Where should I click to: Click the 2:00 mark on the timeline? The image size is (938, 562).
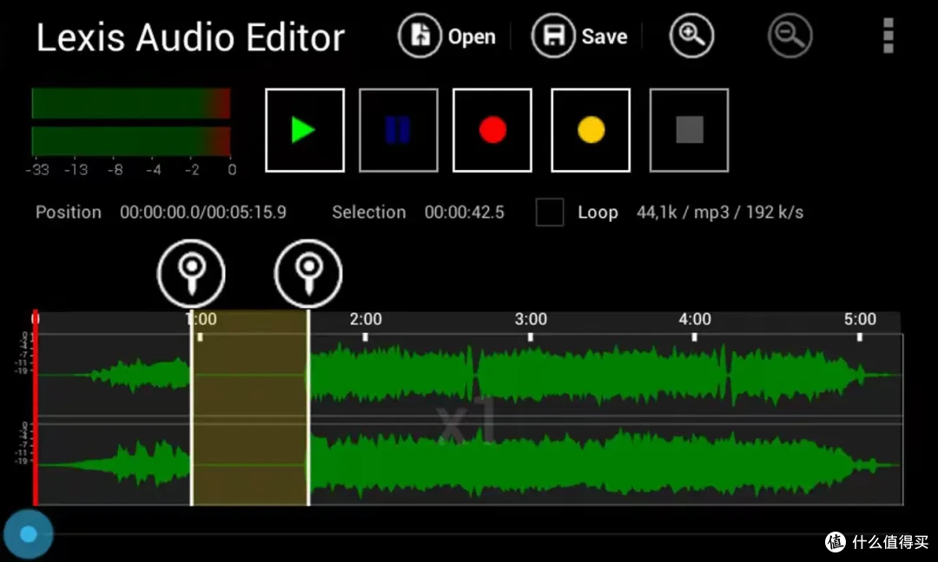(x=366, y=319)
